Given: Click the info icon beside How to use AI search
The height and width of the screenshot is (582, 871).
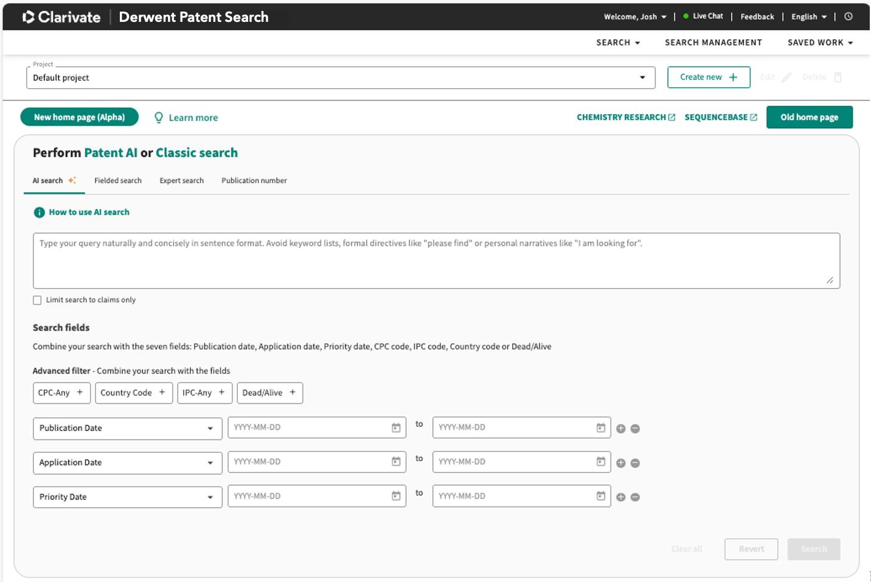Looking at the screenshot, I should 39,213.
